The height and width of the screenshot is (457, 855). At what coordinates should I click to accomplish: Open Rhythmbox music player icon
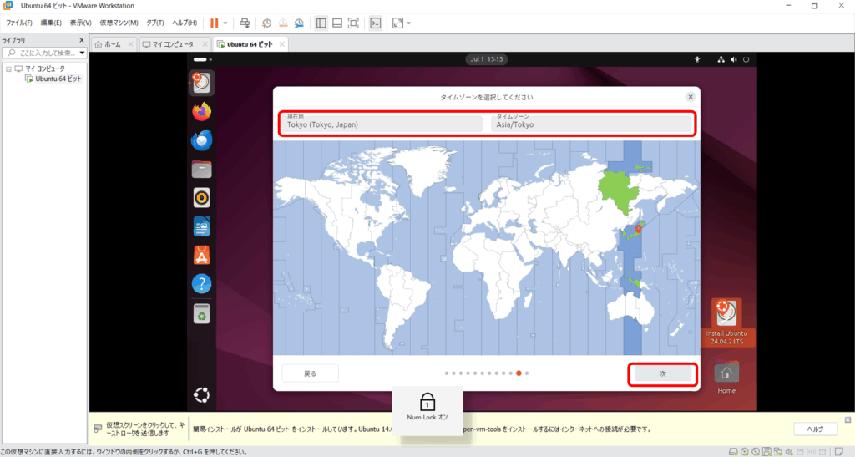[201, 197]
